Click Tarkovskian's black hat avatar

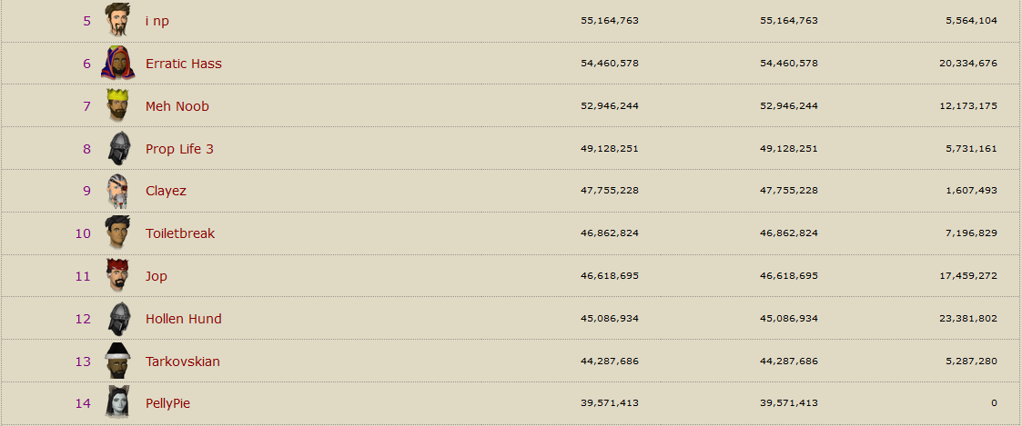click(118, 361)
